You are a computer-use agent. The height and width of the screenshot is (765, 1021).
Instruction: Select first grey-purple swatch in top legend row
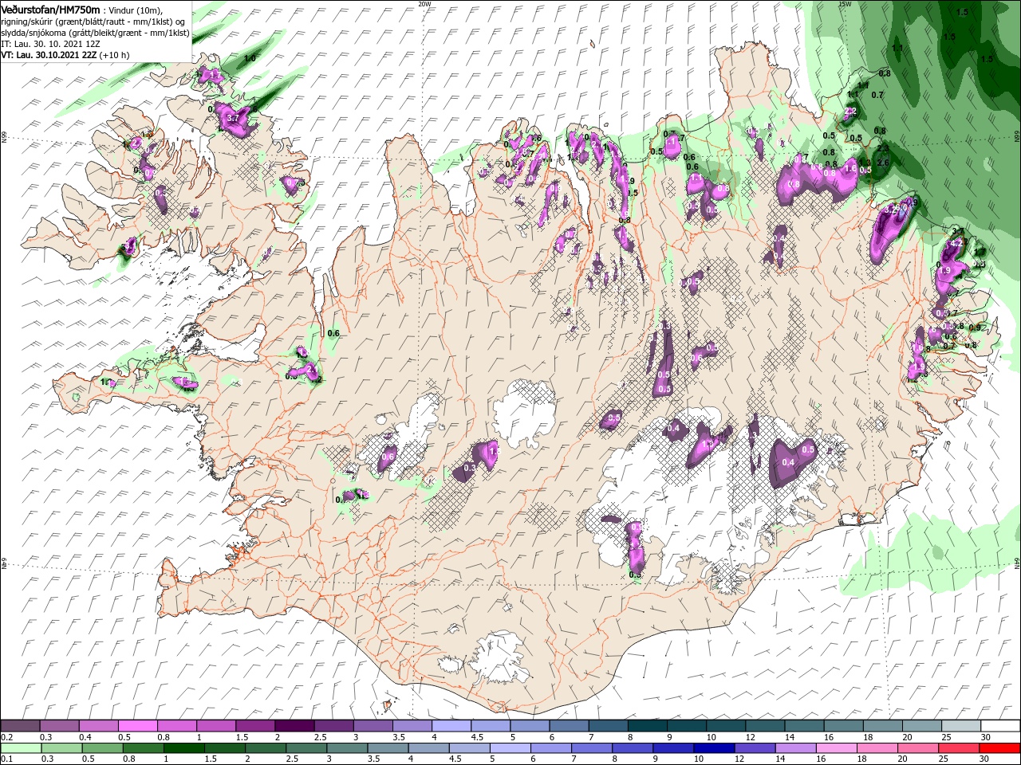[21, 726]
